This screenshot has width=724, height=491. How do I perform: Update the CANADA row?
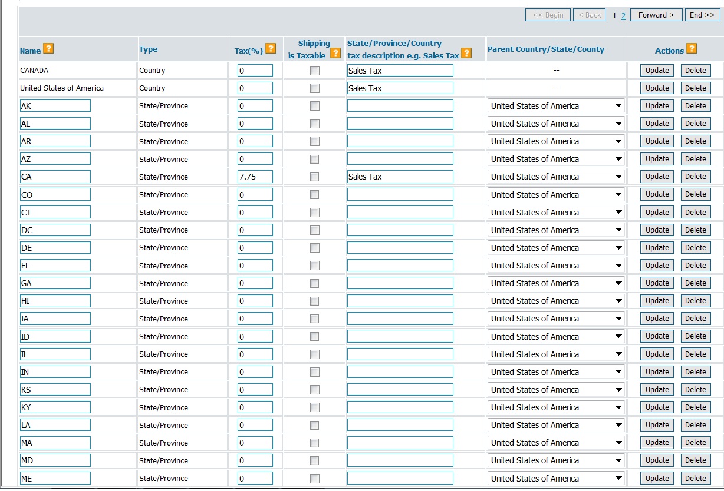[x=657, y=71]
